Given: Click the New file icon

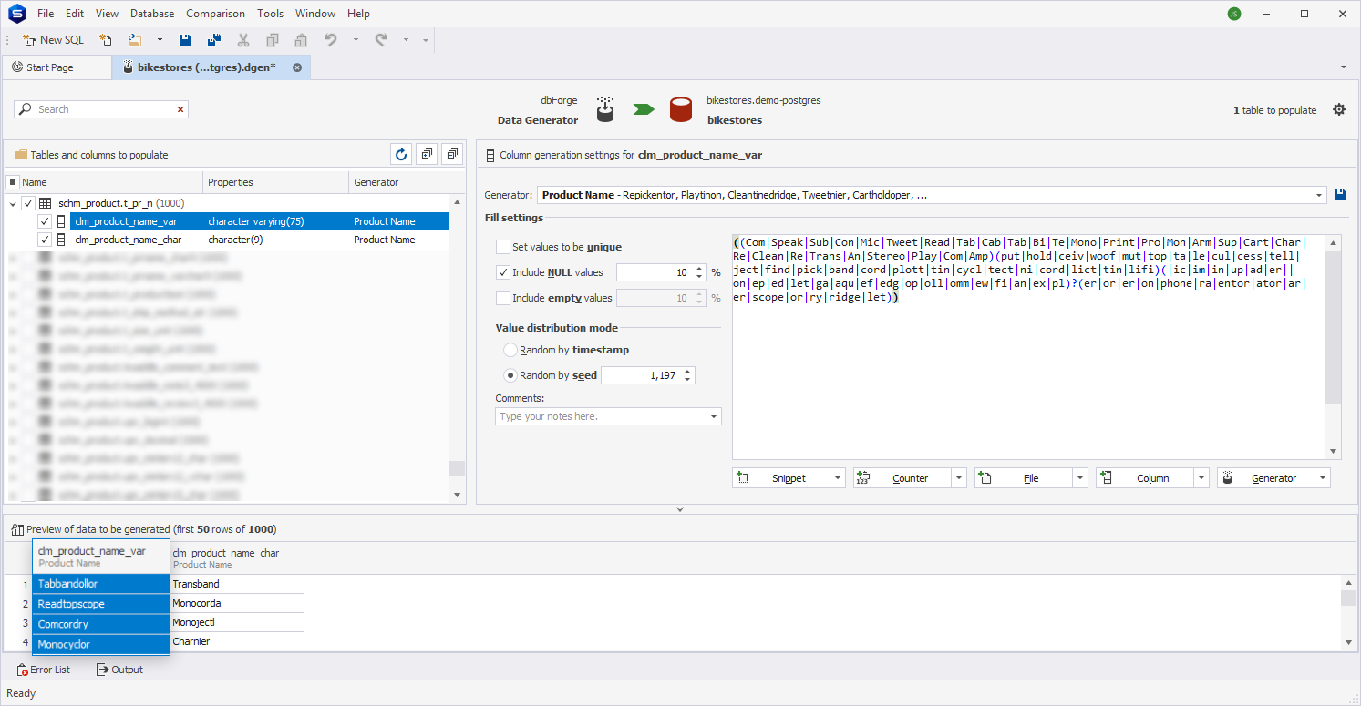Looking at the screenshot, I should pos(106,40).
